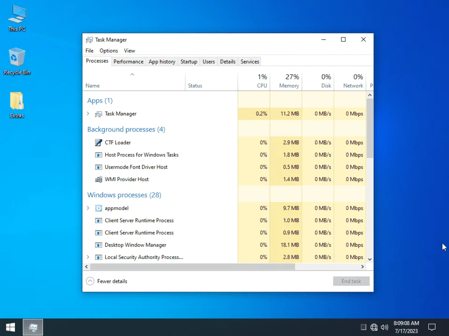Click the End task button
Image resolution: width=449 pixels, height=336 pixels.
351,281
